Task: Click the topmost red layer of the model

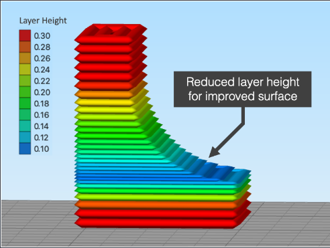Action: pos(111,33)
